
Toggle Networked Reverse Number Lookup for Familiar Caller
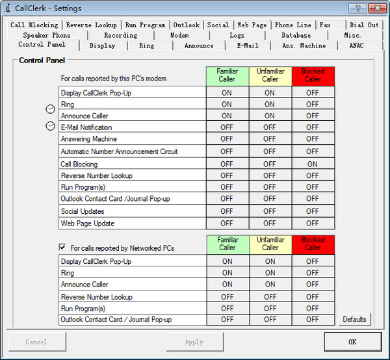(227, 297)
